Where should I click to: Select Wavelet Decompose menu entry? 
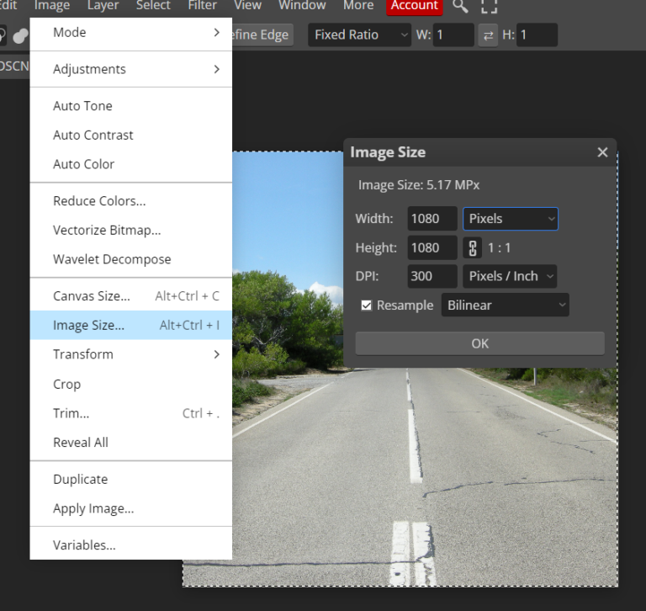click(131, 259)
